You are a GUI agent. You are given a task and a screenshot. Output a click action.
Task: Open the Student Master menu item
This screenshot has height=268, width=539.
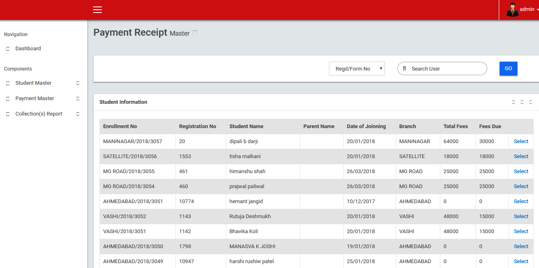pos(33,83)
